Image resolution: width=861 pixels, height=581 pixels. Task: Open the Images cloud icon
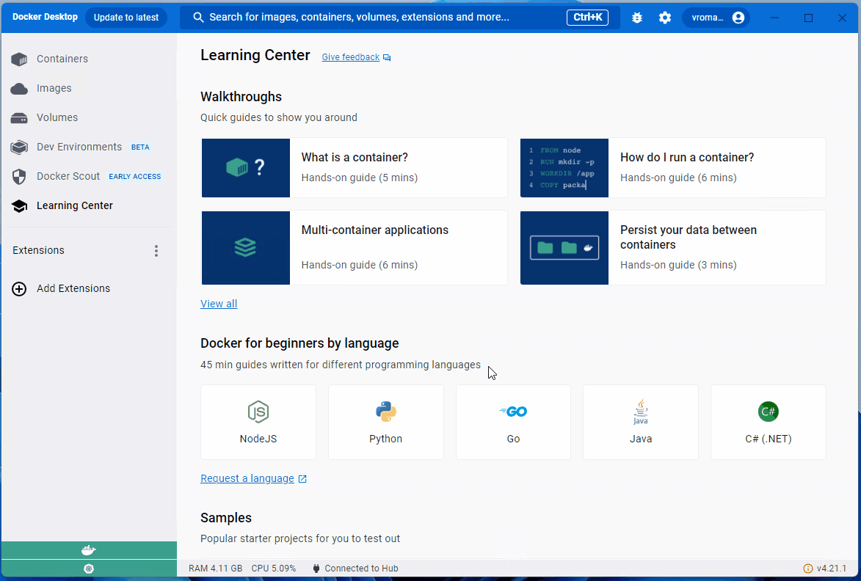click(19, 89)
